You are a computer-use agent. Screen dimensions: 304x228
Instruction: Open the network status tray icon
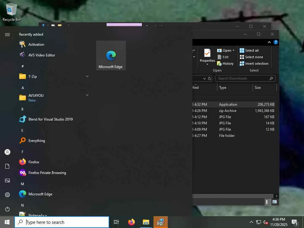click(x=259, y=222)
